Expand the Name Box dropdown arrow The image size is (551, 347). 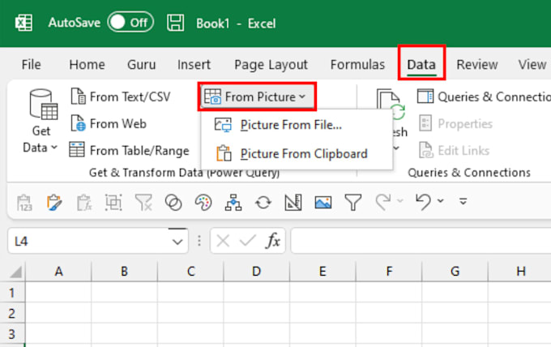177,240
